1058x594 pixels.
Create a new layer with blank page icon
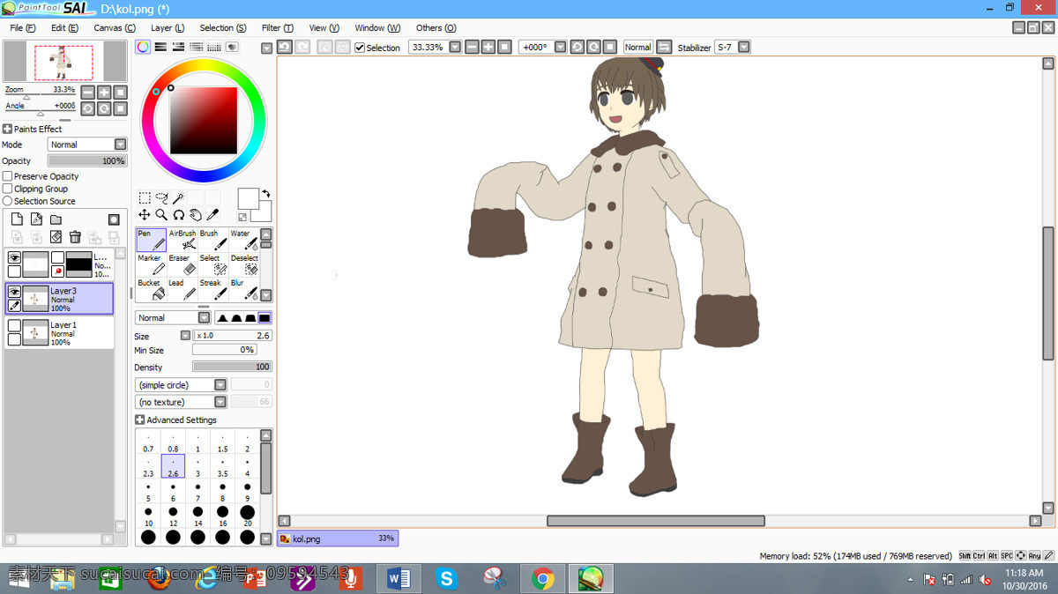tap(17, 219)
